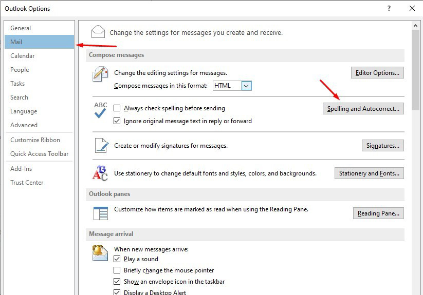Check Briefly change the mouse pointer
423x295 pixels.
(x=117, y=270)
